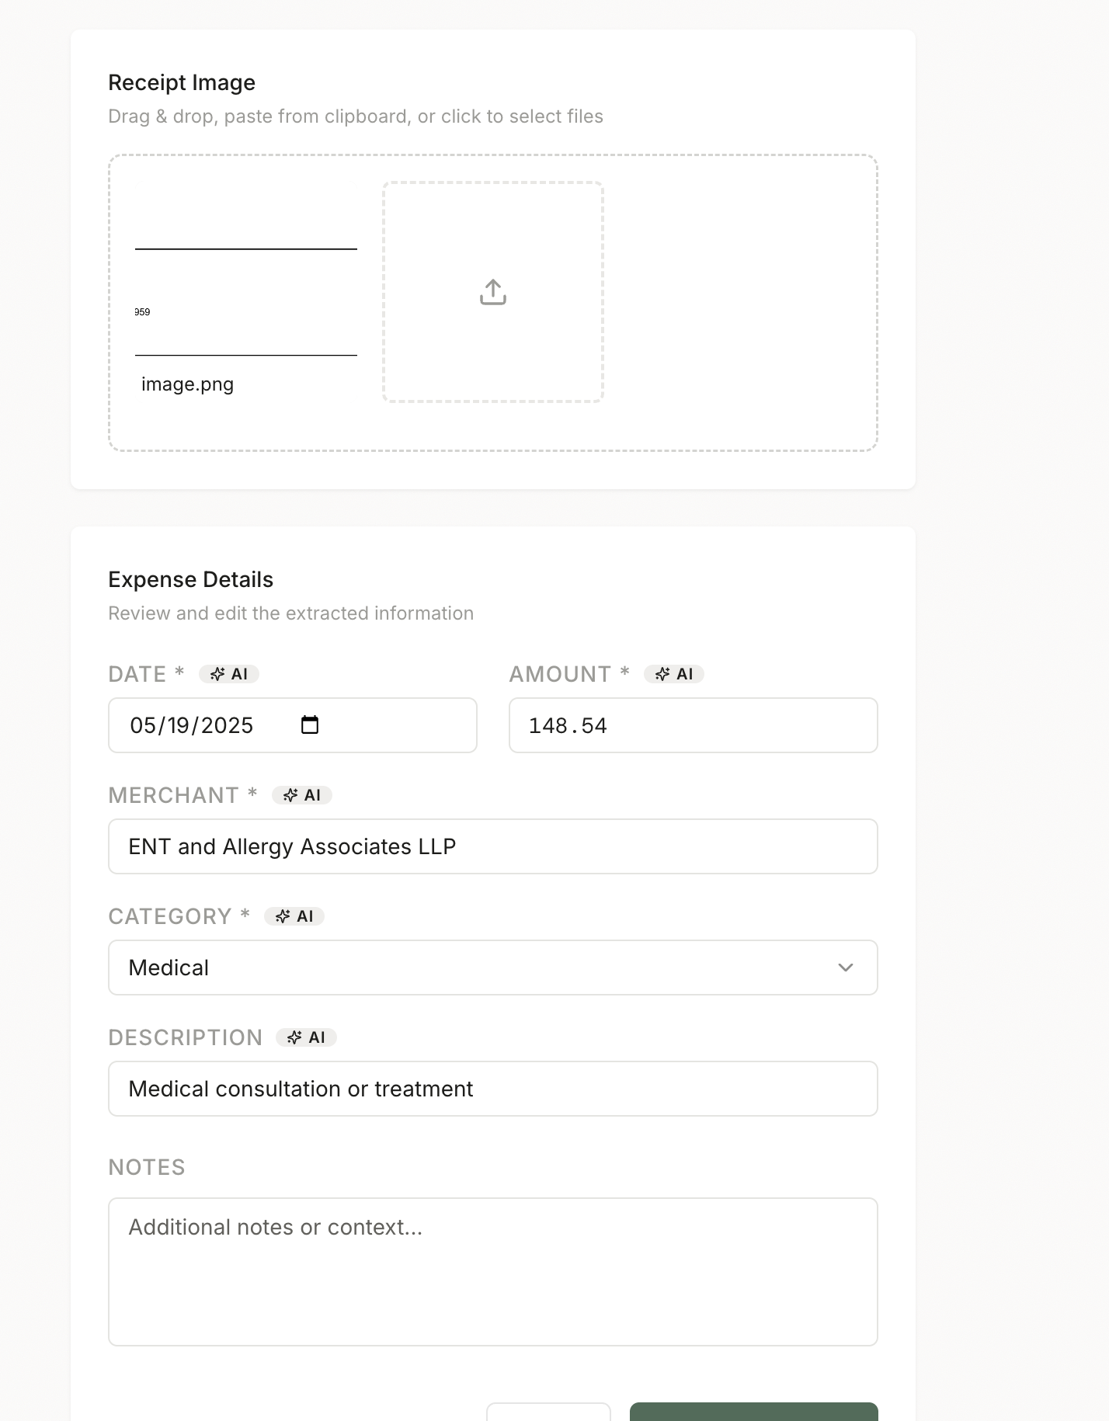Image resolution: width=1109 pixels, height=1421 pixels.
Task: Click the Description field about medical consultation
Action: [492, 1089]
